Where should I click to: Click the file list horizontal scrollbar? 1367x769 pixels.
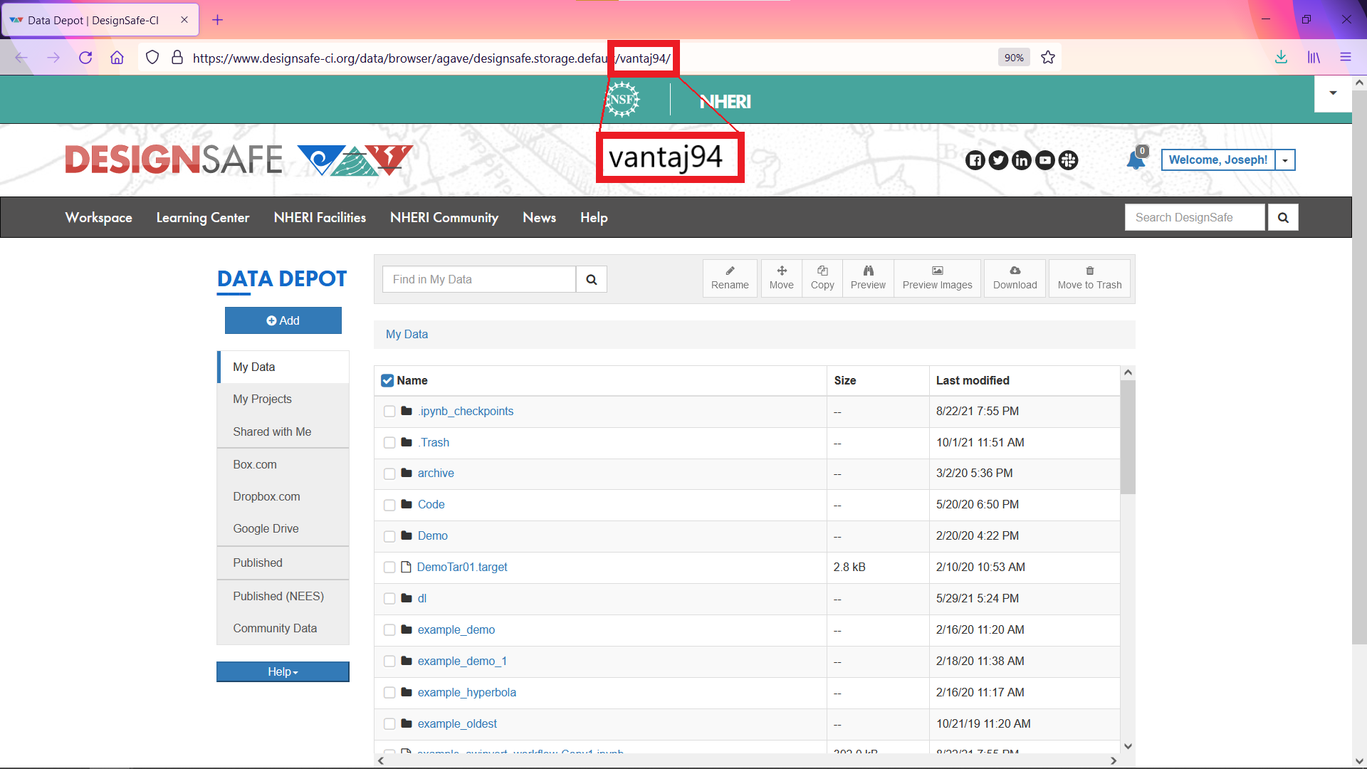pyautogui.click(x=748, y=760)
